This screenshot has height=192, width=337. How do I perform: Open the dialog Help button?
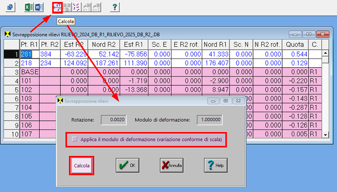tap(215, 165)
